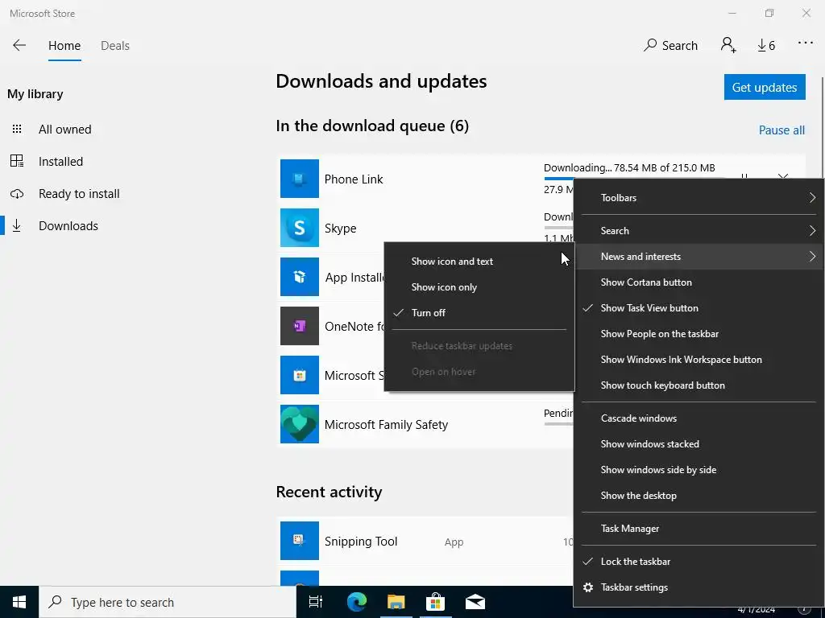
Task: Enable Show People on the taskbar
Action: 699,334
